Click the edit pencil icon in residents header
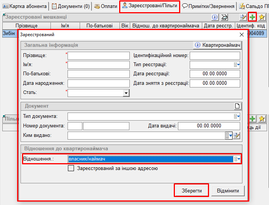 point(243,17)
